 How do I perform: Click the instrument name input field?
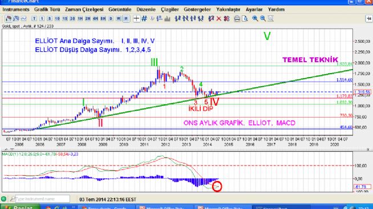[43, 199]
